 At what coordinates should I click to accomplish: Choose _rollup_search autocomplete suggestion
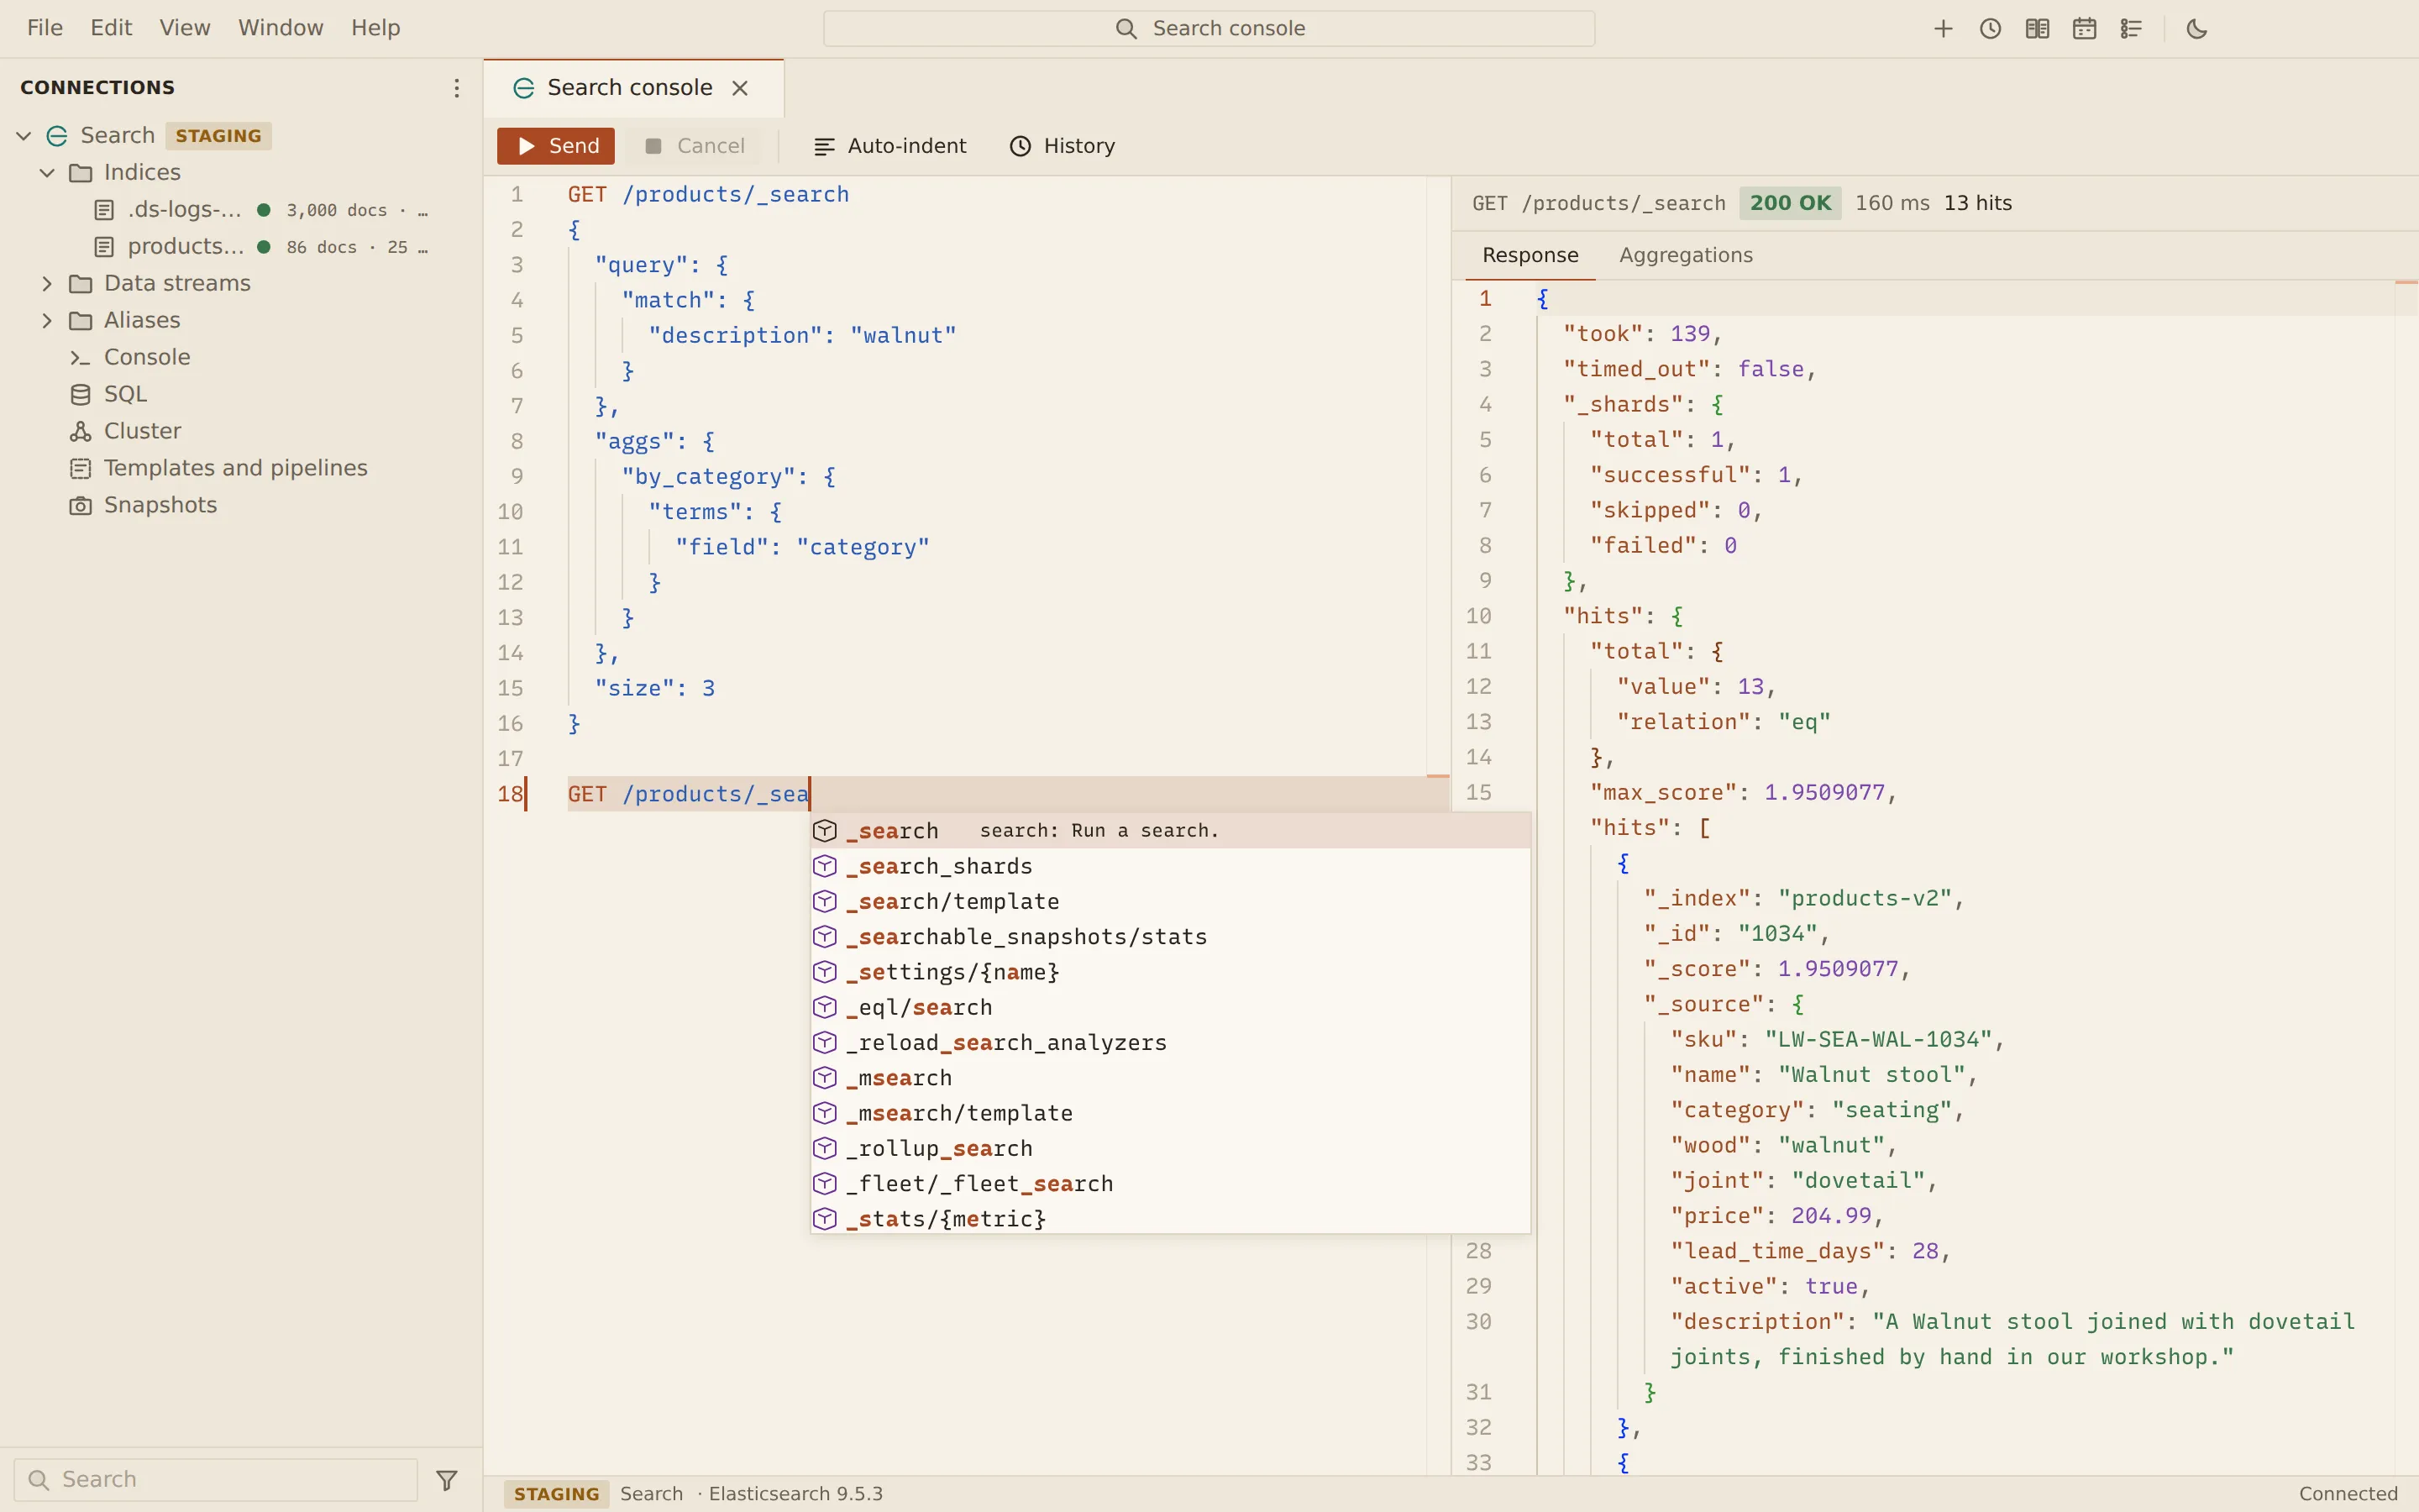click(1171, 1148)
